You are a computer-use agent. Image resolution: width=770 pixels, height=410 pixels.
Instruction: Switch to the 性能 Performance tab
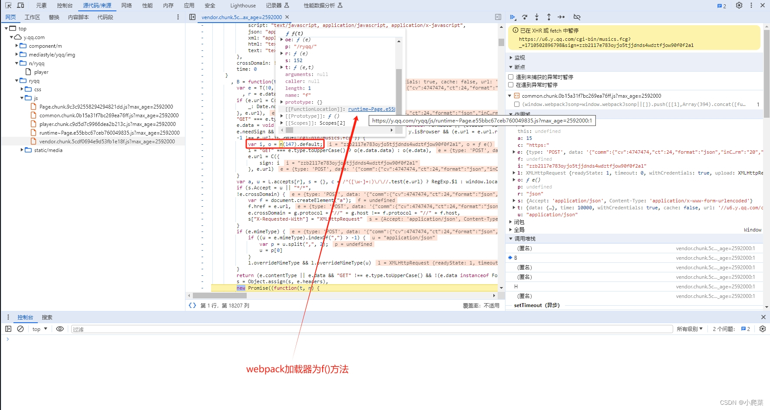147,6
